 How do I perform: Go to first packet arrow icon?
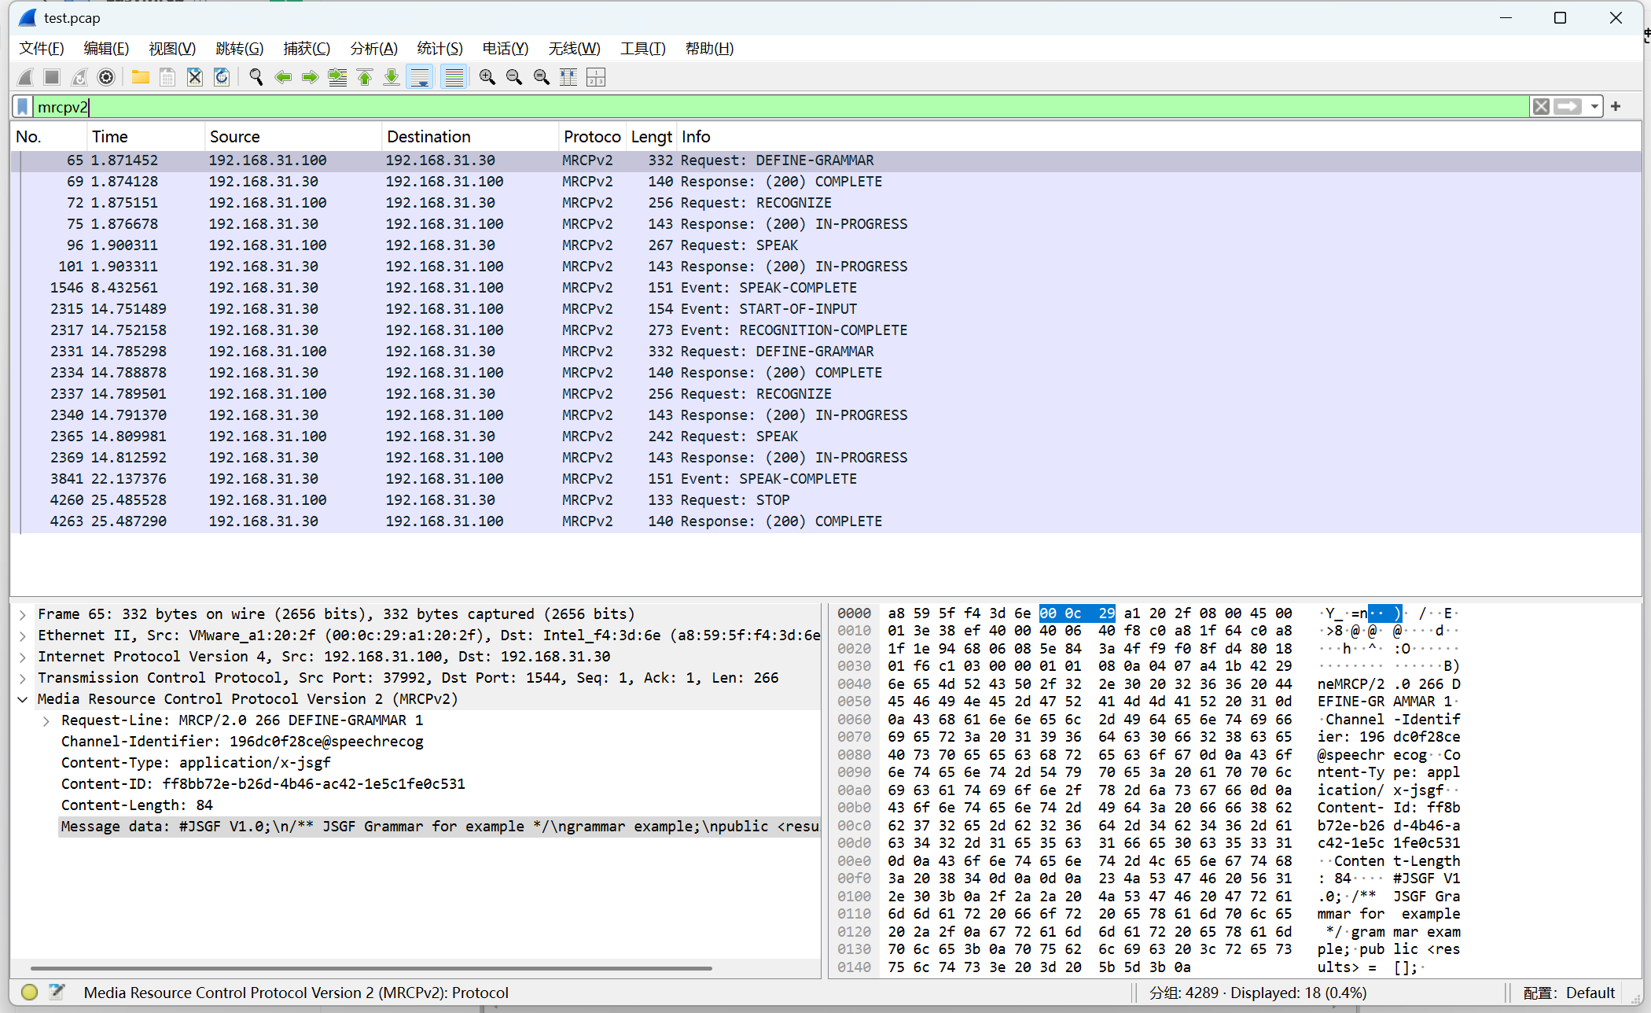365,77
